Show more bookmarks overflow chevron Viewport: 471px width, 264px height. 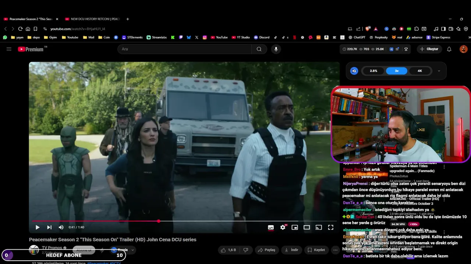(x=469, y=37)
